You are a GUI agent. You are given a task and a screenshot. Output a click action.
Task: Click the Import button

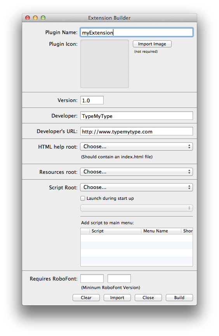coord(117,298)
